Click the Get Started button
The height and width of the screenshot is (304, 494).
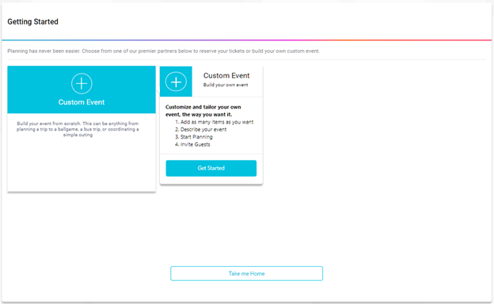211,168
